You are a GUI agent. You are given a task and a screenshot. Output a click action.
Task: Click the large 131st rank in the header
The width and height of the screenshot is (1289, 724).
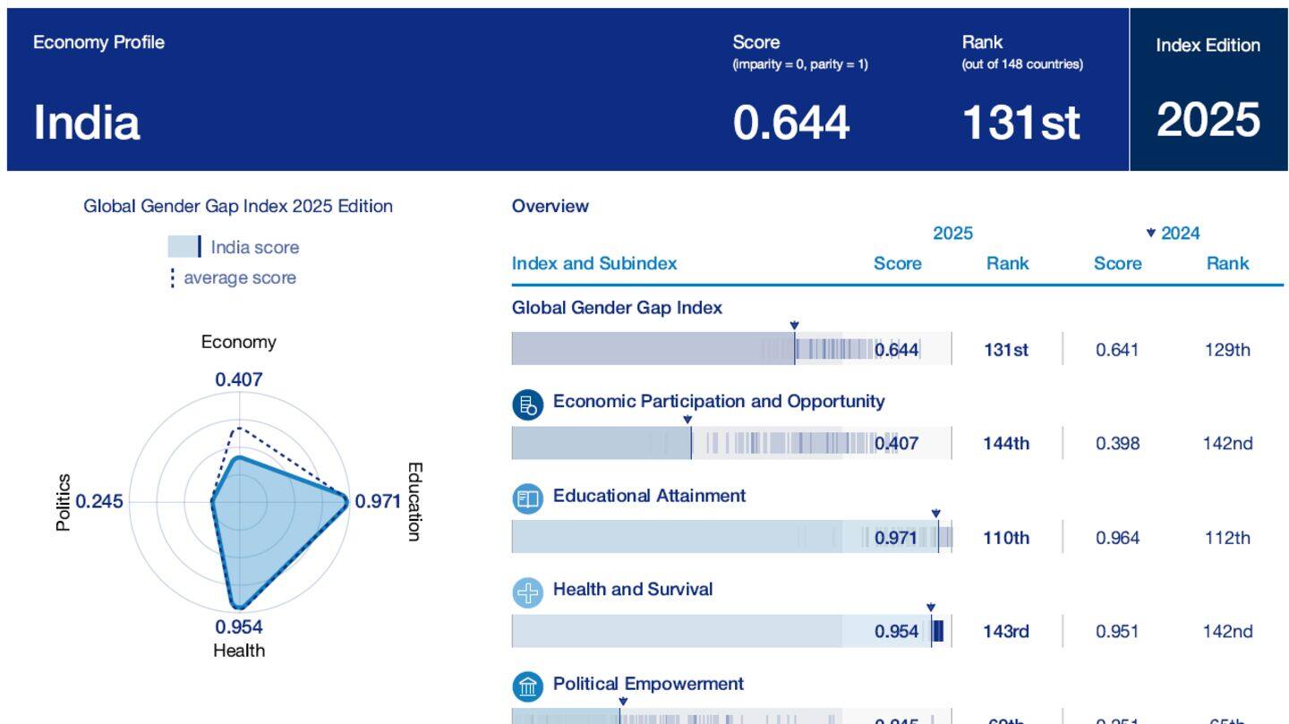1021,122
